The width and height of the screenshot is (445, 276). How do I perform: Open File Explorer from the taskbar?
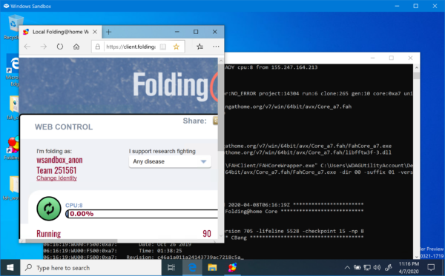pos(212,267)
